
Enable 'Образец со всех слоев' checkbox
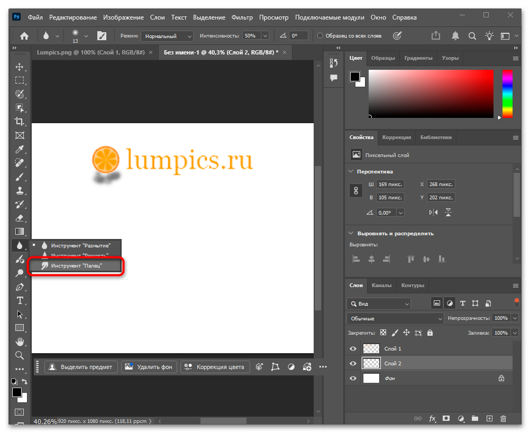320,36
